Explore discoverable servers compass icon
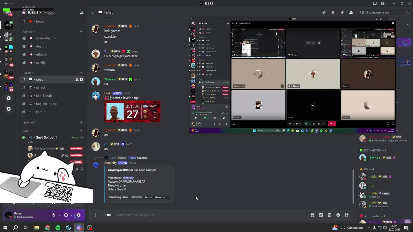The height and width of the screenshot is (232, 413). click(x=9, y=109)
